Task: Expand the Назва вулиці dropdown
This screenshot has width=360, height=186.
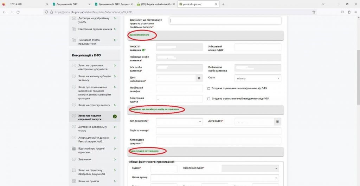Action: [x=214, y=178]
